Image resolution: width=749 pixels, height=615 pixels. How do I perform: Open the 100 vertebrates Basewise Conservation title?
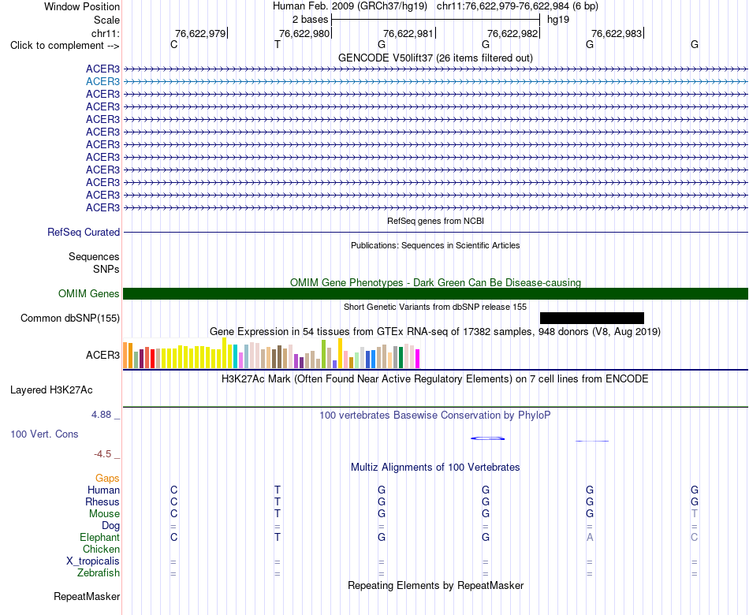coord(435,416)
